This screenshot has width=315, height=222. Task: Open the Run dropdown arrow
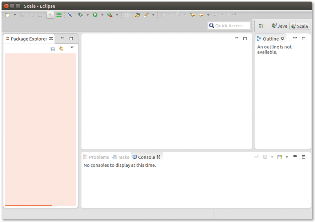[102, 15]
